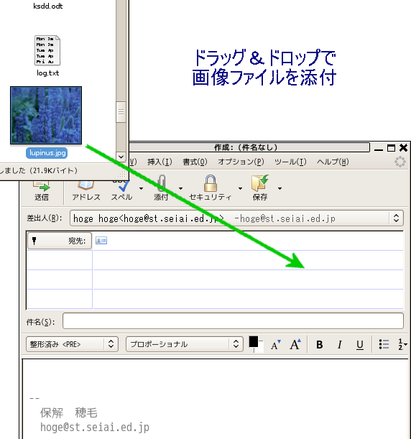This screenshot has width=411, height=439.
Task: Open the font (プロポーショナル) dropdown
Action: pos(185,344)
